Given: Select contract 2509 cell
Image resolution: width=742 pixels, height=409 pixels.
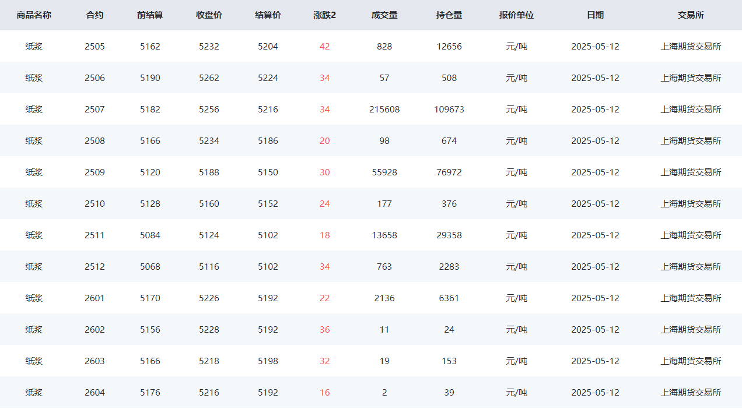Looking at the screenshot, I should click(x=94, y=172).
